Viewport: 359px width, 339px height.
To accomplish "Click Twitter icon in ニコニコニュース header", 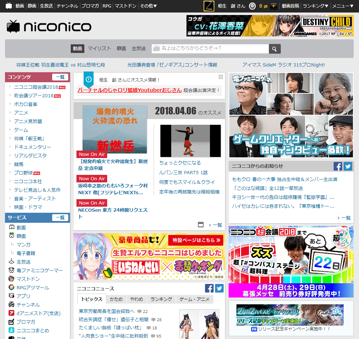I will pyautogui.click(x=219, y=288).
